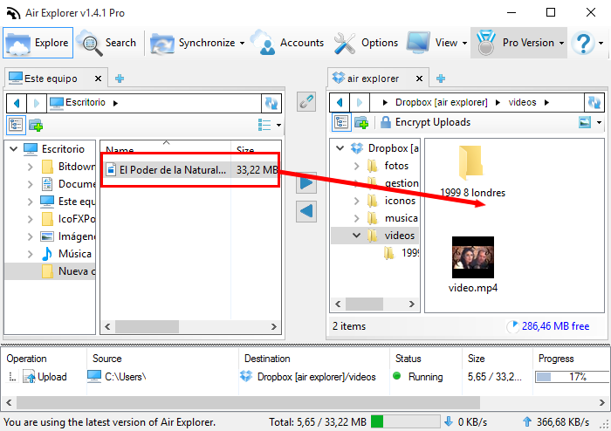Open Dropbox pane thumbnail view dropdown
611x431 pixels.
pyautogui.click(x=599, y=123)
